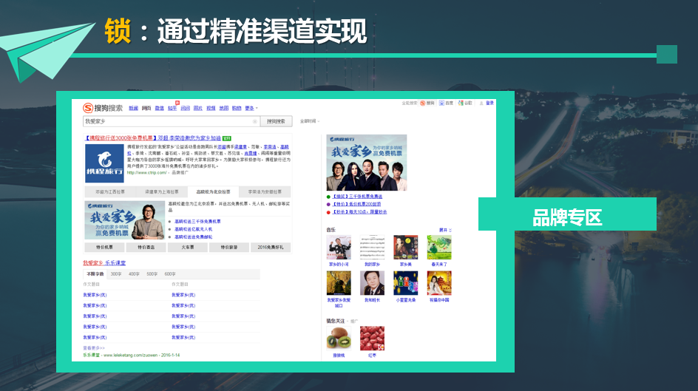Image resolution: width=698 pixels, height=391 pixels.
Task: Open the 红枣 red dates thumbnail
Action: (x=372, y=339)
